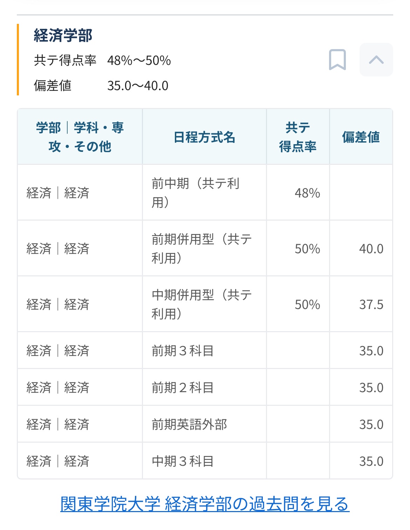Click the 共テ得点率 column header

pos(298,137)
